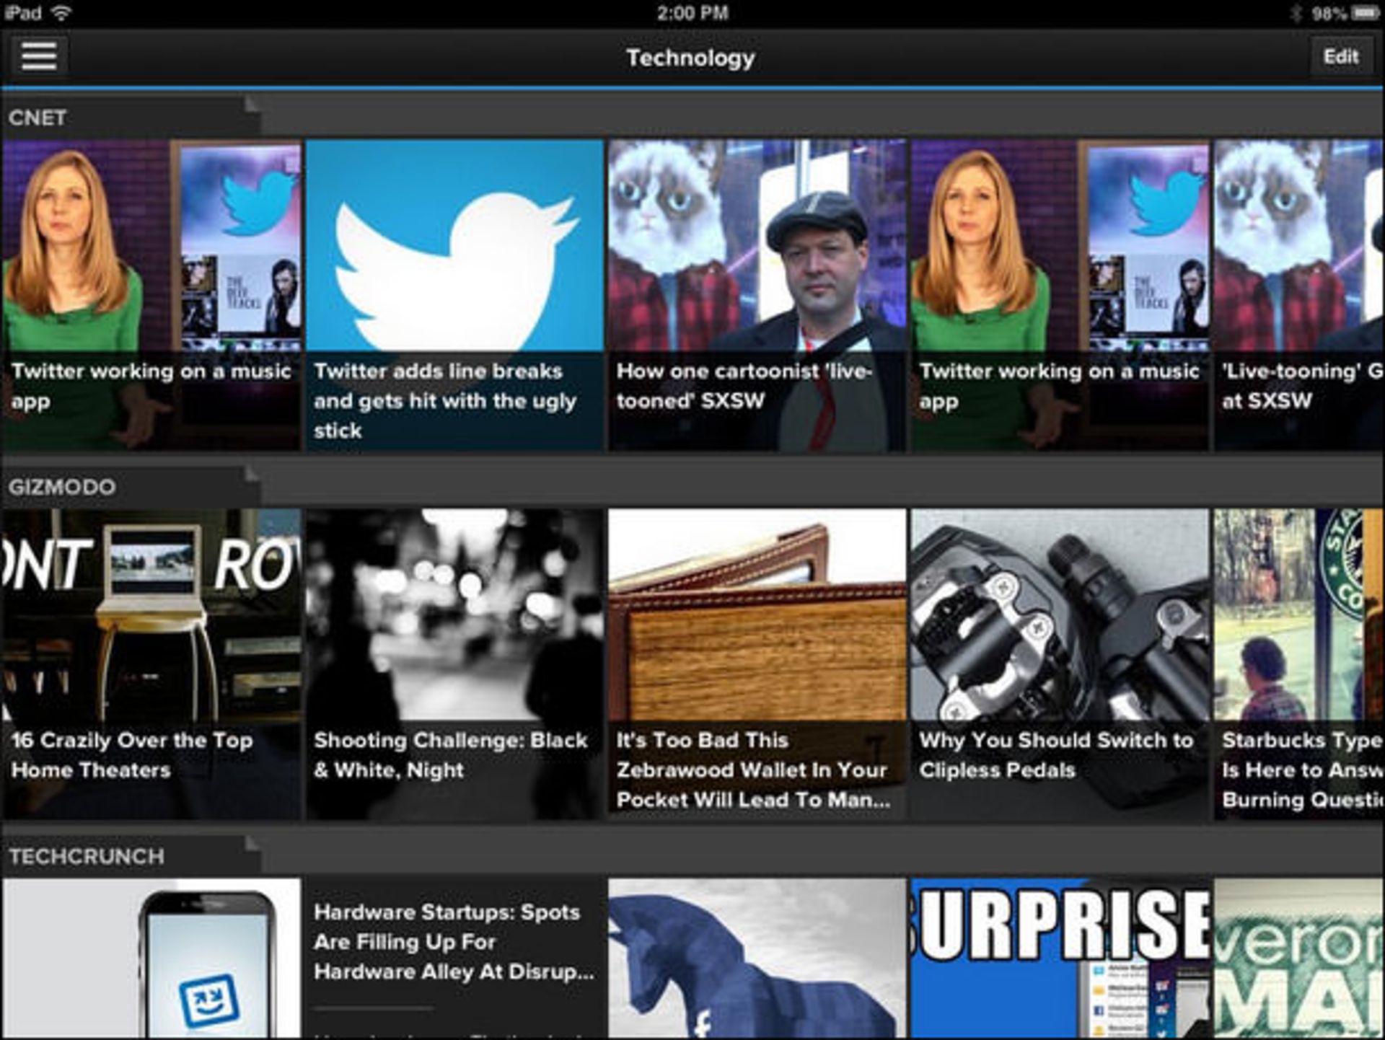Tap the Bluetooth status icon
The image size is (1385, 1040).
tap(1296, 13)
